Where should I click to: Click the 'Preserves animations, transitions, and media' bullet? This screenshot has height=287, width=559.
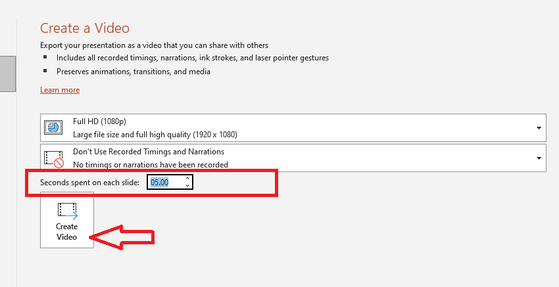133,71
